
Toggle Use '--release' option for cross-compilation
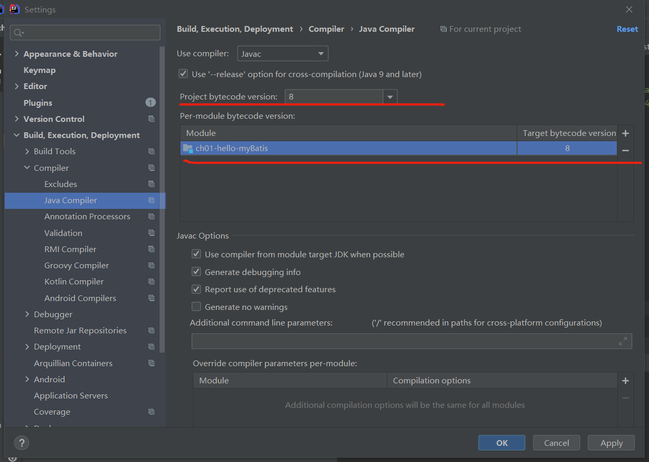[183, 74]
